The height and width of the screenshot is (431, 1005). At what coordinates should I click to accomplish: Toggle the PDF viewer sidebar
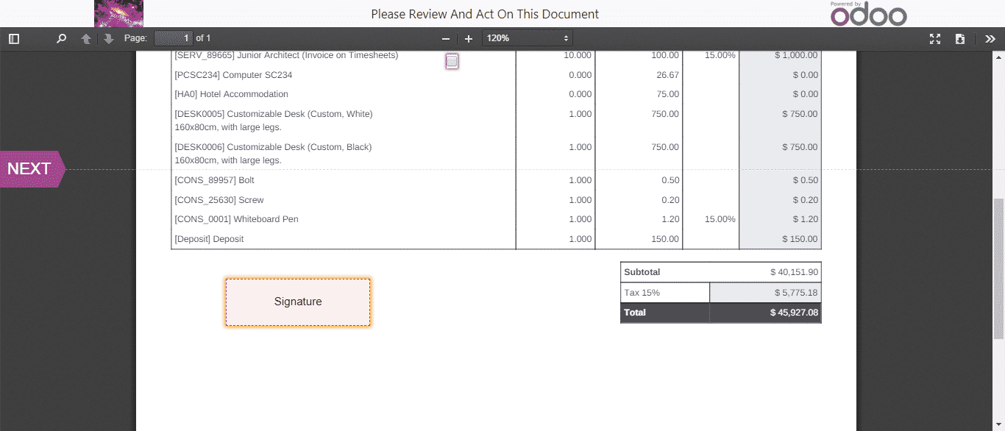(x=14, y=39)
